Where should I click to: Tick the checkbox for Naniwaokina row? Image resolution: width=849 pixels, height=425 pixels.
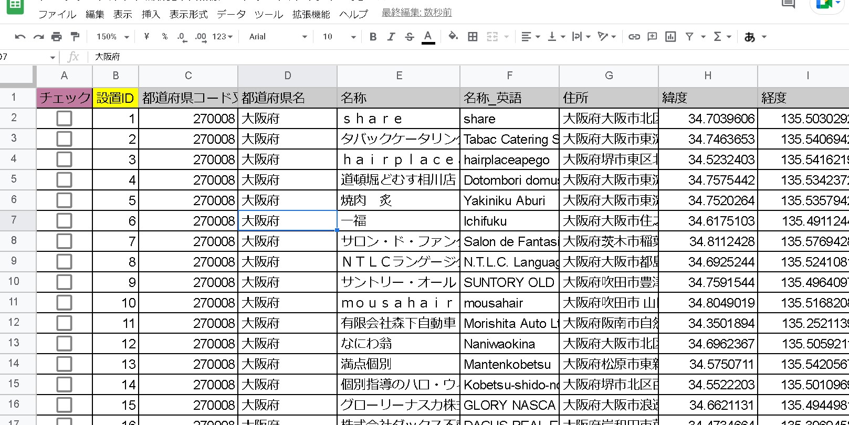[x=64, y=344]
